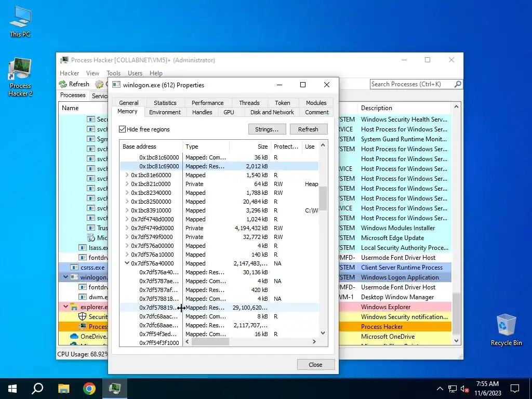Viewport: 532px width, 399px height.
Task: Expand memory region 0x1bc81e60000
Action: [x=127, y=175]
